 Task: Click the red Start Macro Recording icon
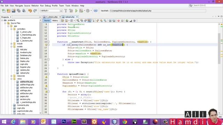click(x=118, y=21)
